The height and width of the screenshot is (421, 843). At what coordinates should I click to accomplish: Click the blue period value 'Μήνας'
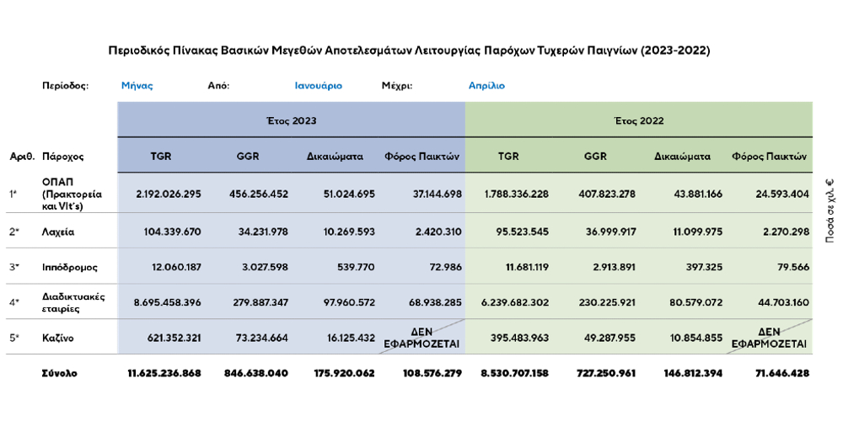point(137,86)
